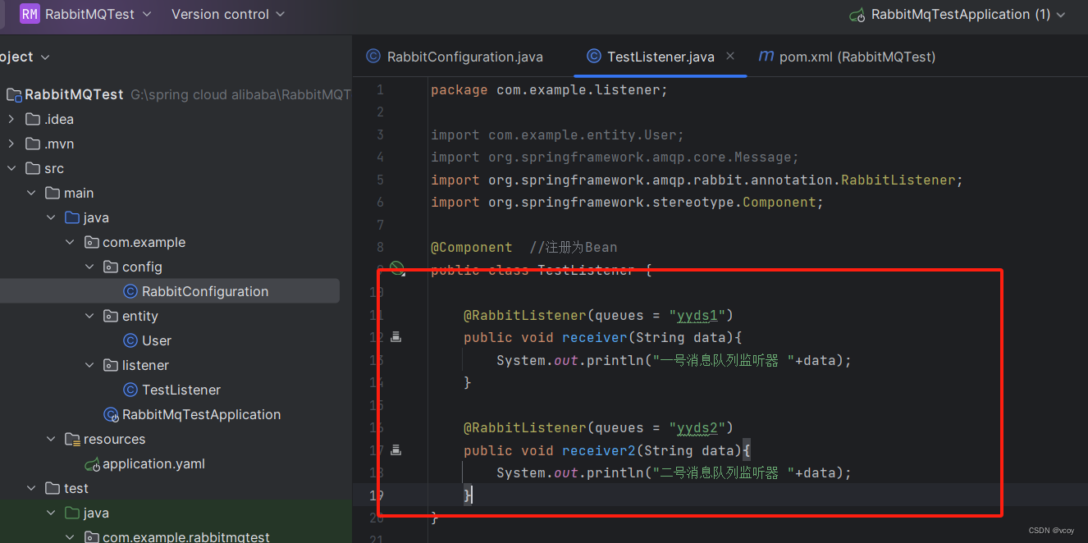Select RabbitConfiguration in the project tree
The height and width of the screenshot is (543, 1088).
coord(204,291)
